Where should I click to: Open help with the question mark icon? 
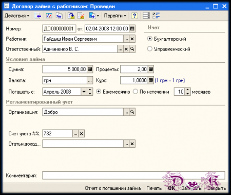[x=134, y=16]
